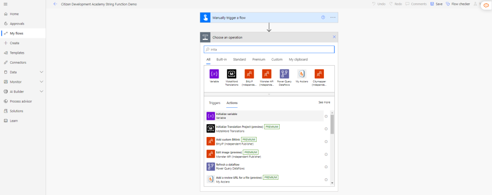Viewport: 492px width, 195px height.
Task: Show info for Refresh a dataflow
Action: pos(326,167)
